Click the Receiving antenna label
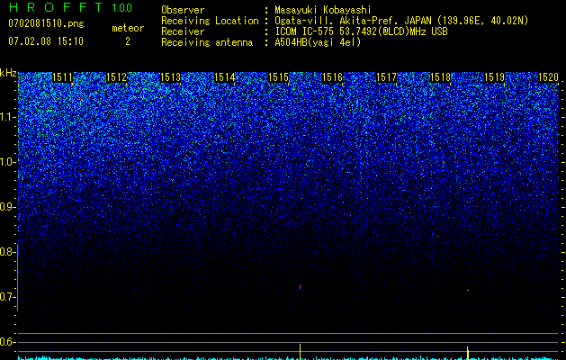Screen dimensions: 566x360 (x=207, y=42)
